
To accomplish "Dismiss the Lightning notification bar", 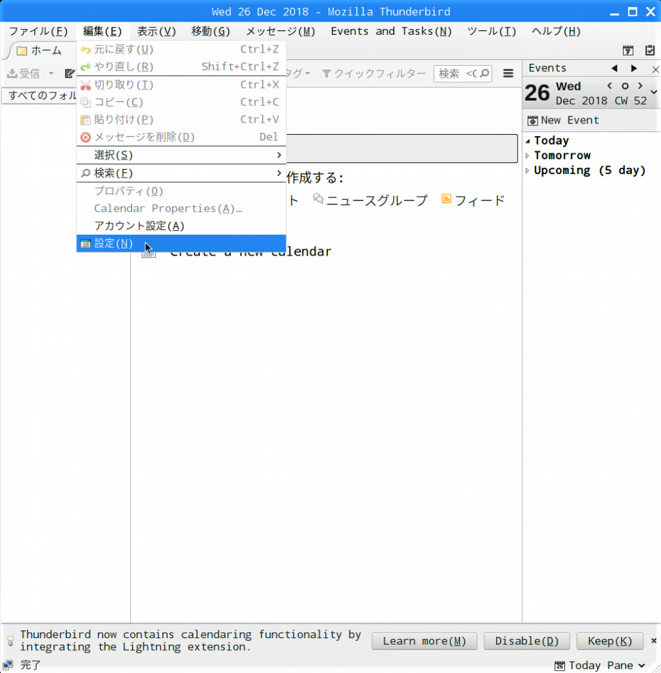I will coord(654,640).
